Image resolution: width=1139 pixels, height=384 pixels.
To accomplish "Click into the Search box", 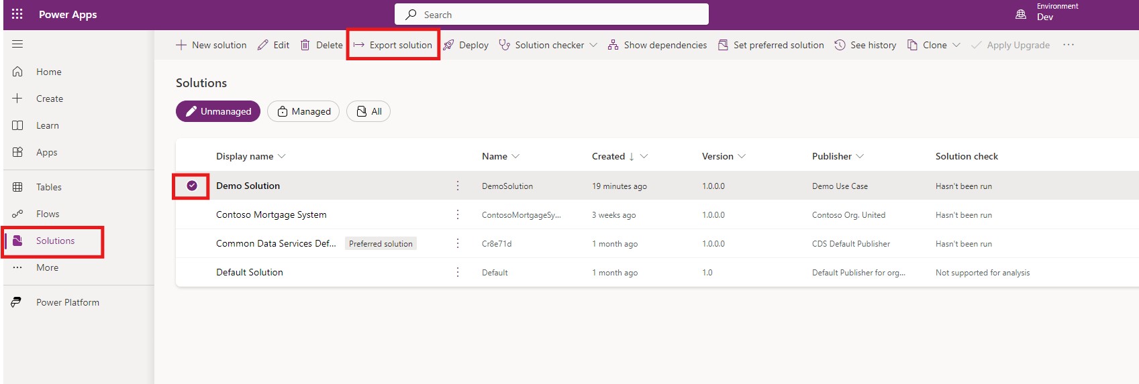I will click(552, 14).
